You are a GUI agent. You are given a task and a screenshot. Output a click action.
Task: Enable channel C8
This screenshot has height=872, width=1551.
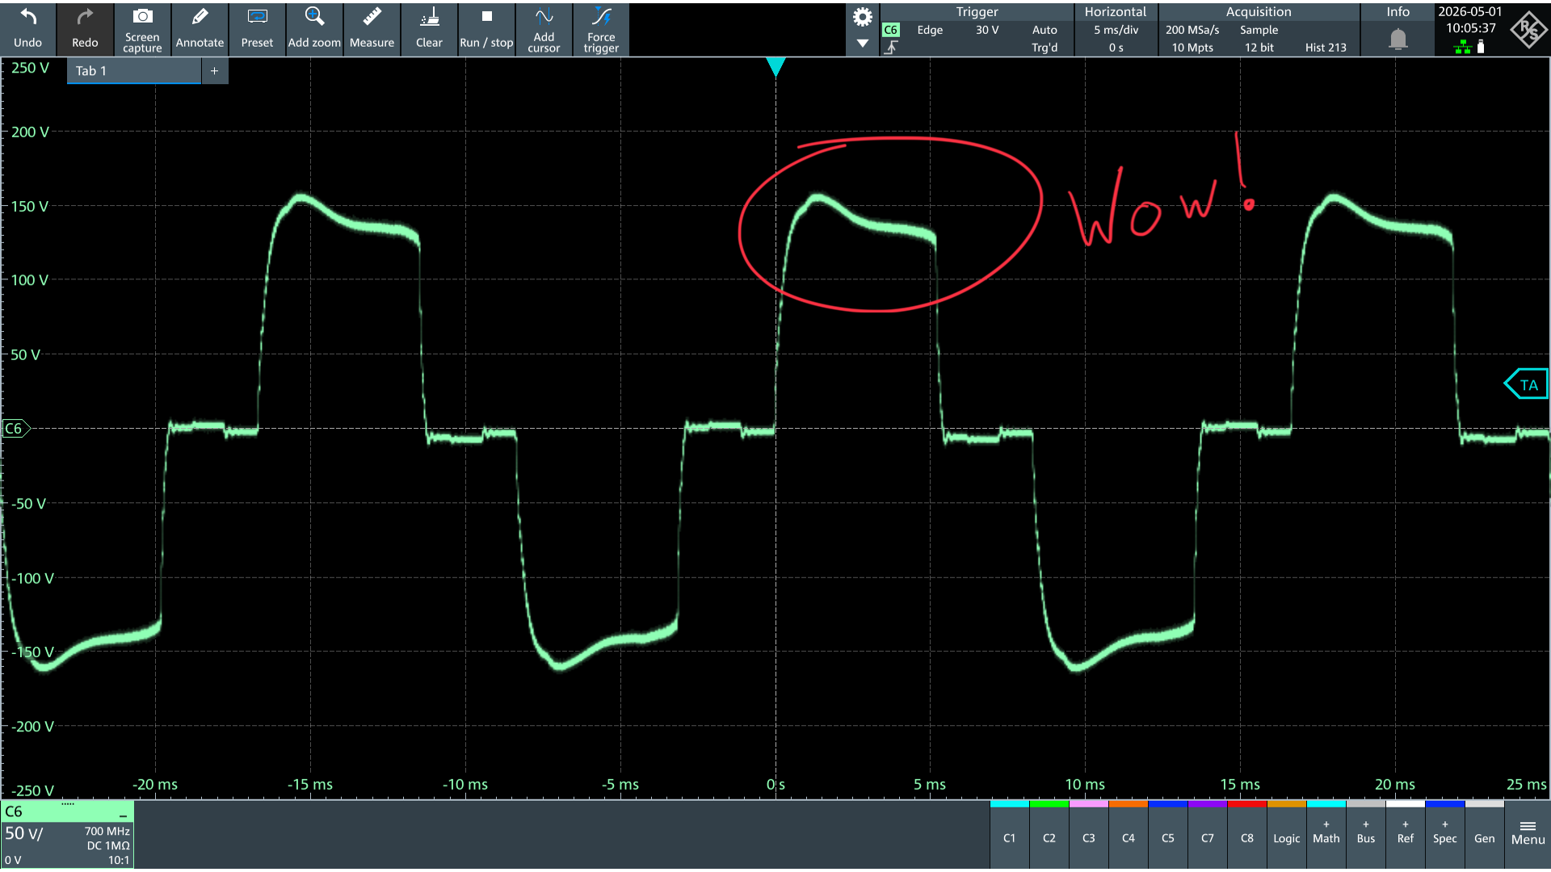[1247, 835]
